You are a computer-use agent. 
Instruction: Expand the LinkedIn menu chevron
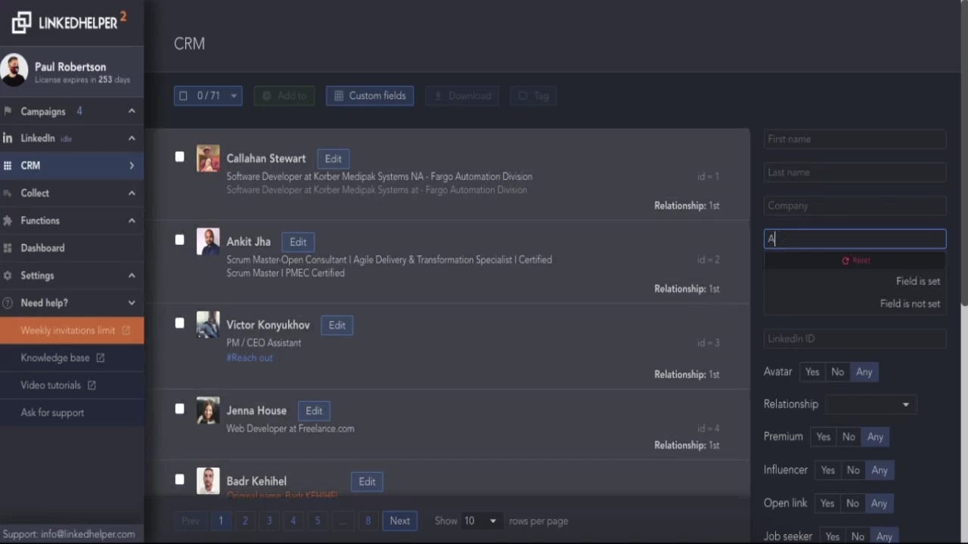point(132,138)
